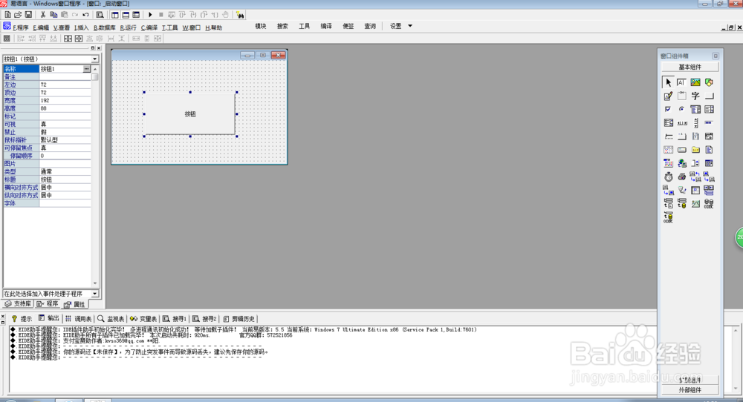The image size is (743, 402).
Task: Switch to the 程序 tab in the left panel
Action: (48, 303)
